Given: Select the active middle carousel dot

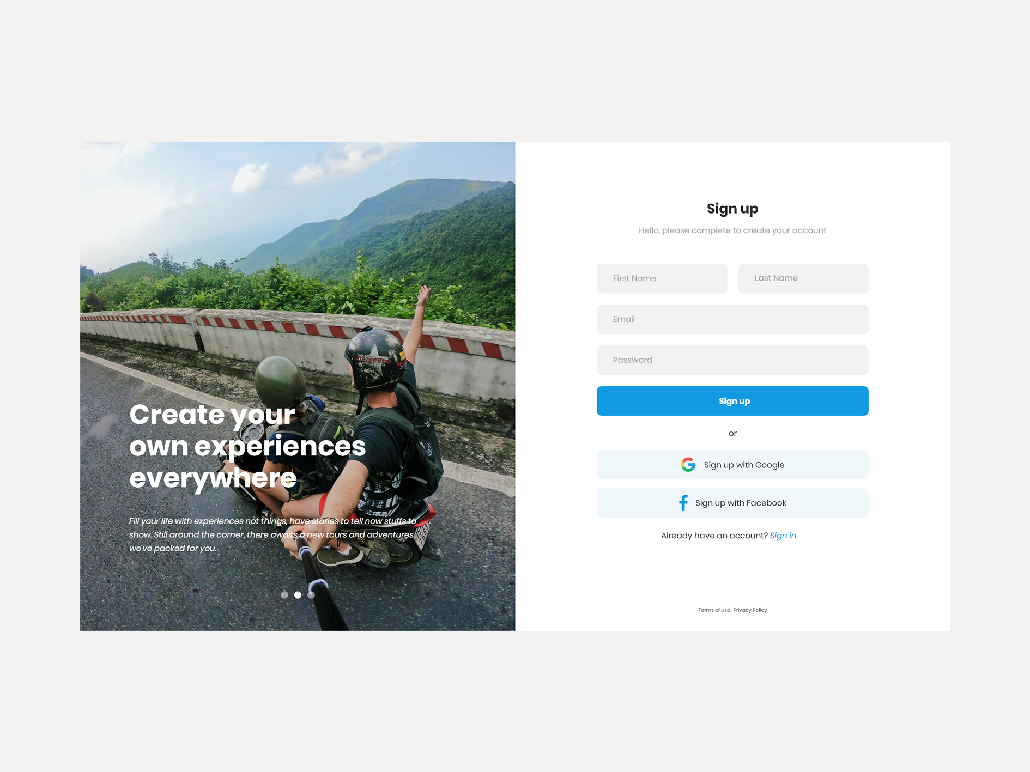Looking at the screenshot, I should 298,595.
